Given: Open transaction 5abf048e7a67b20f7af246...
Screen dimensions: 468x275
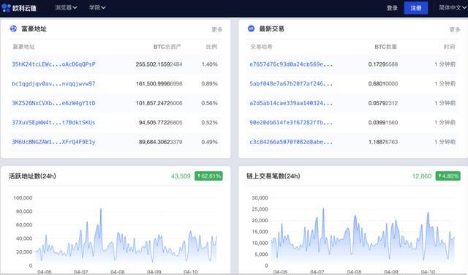Looking at the screenshot, I should (291, 83).
